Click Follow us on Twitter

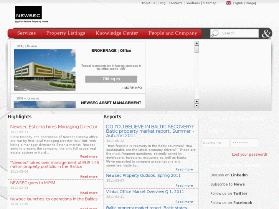click(229, 194)
